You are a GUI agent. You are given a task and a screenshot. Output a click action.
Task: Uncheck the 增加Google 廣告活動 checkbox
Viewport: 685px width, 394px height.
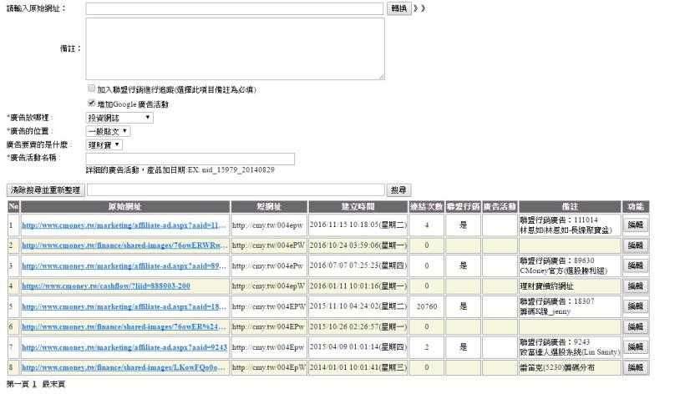(91, 104)
